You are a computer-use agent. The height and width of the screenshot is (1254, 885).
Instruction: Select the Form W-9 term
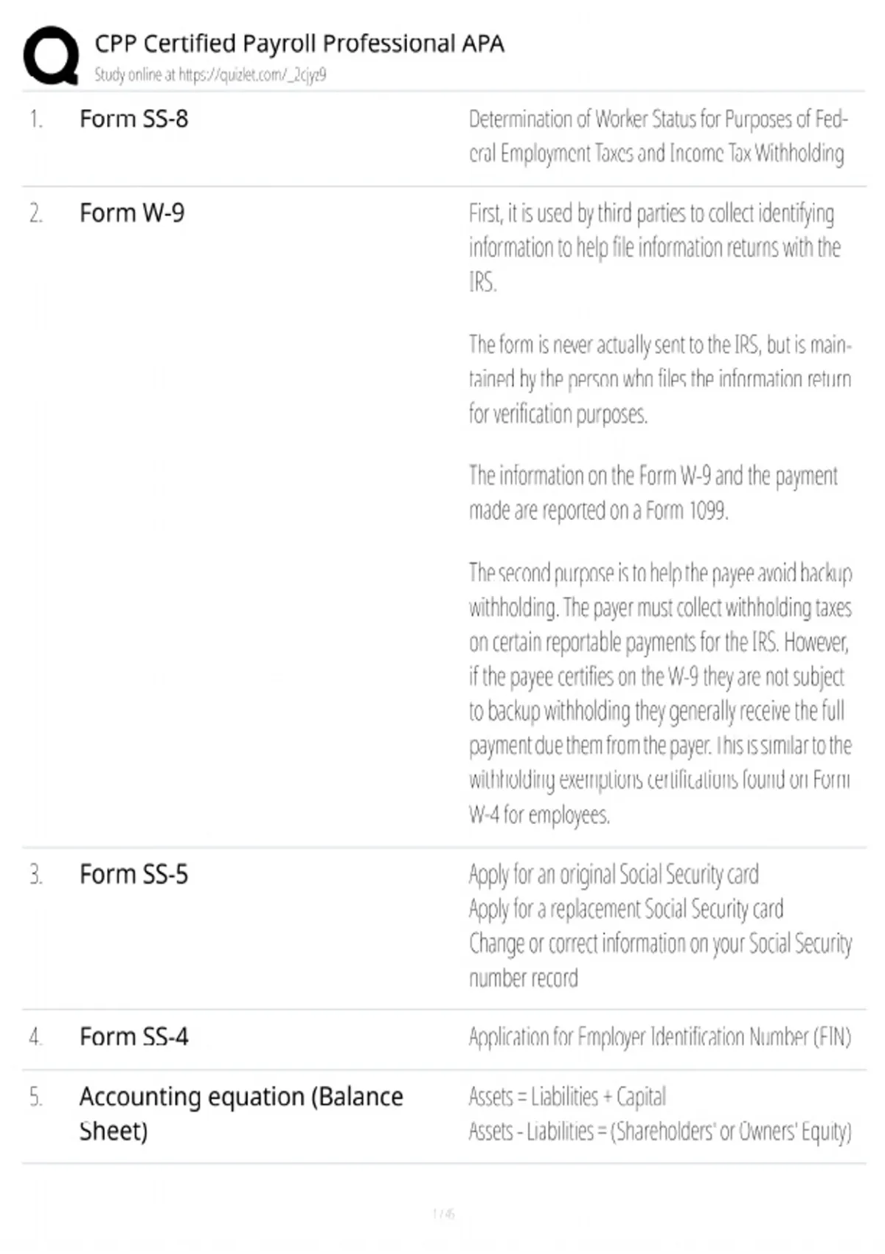point(132,213)
